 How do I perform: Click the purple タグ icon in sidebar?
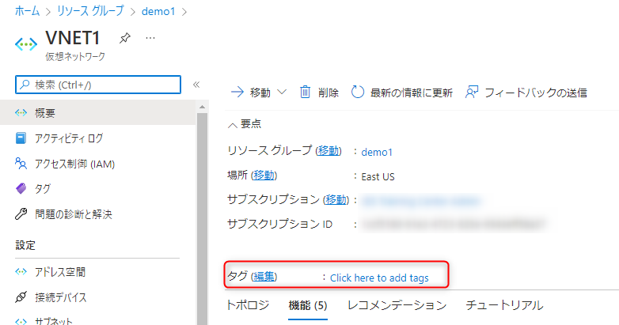tap(21, 188)
